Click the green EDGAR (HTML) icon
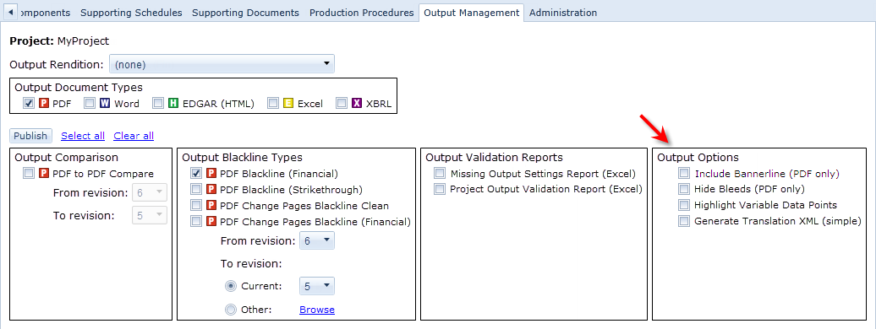876x329 pixels. click(x=173, y=103)
